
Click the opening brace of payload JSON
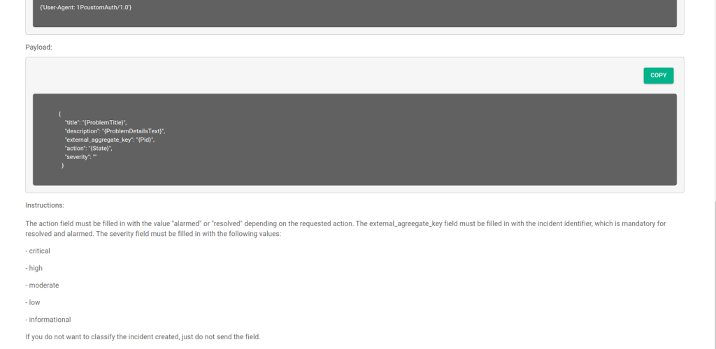coord(60,114)
